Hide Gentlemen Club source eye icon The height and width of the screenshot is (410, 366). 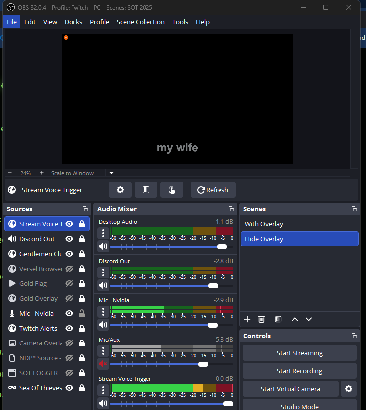pyautogui.click(x=69, y=254)
